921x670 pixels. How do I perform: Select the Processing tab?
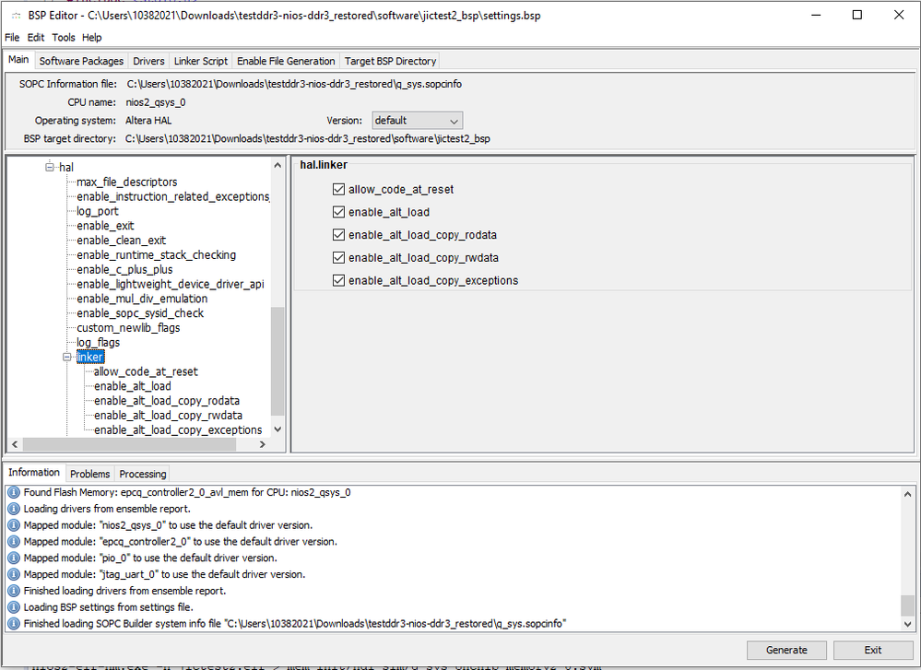click(143, 474)
